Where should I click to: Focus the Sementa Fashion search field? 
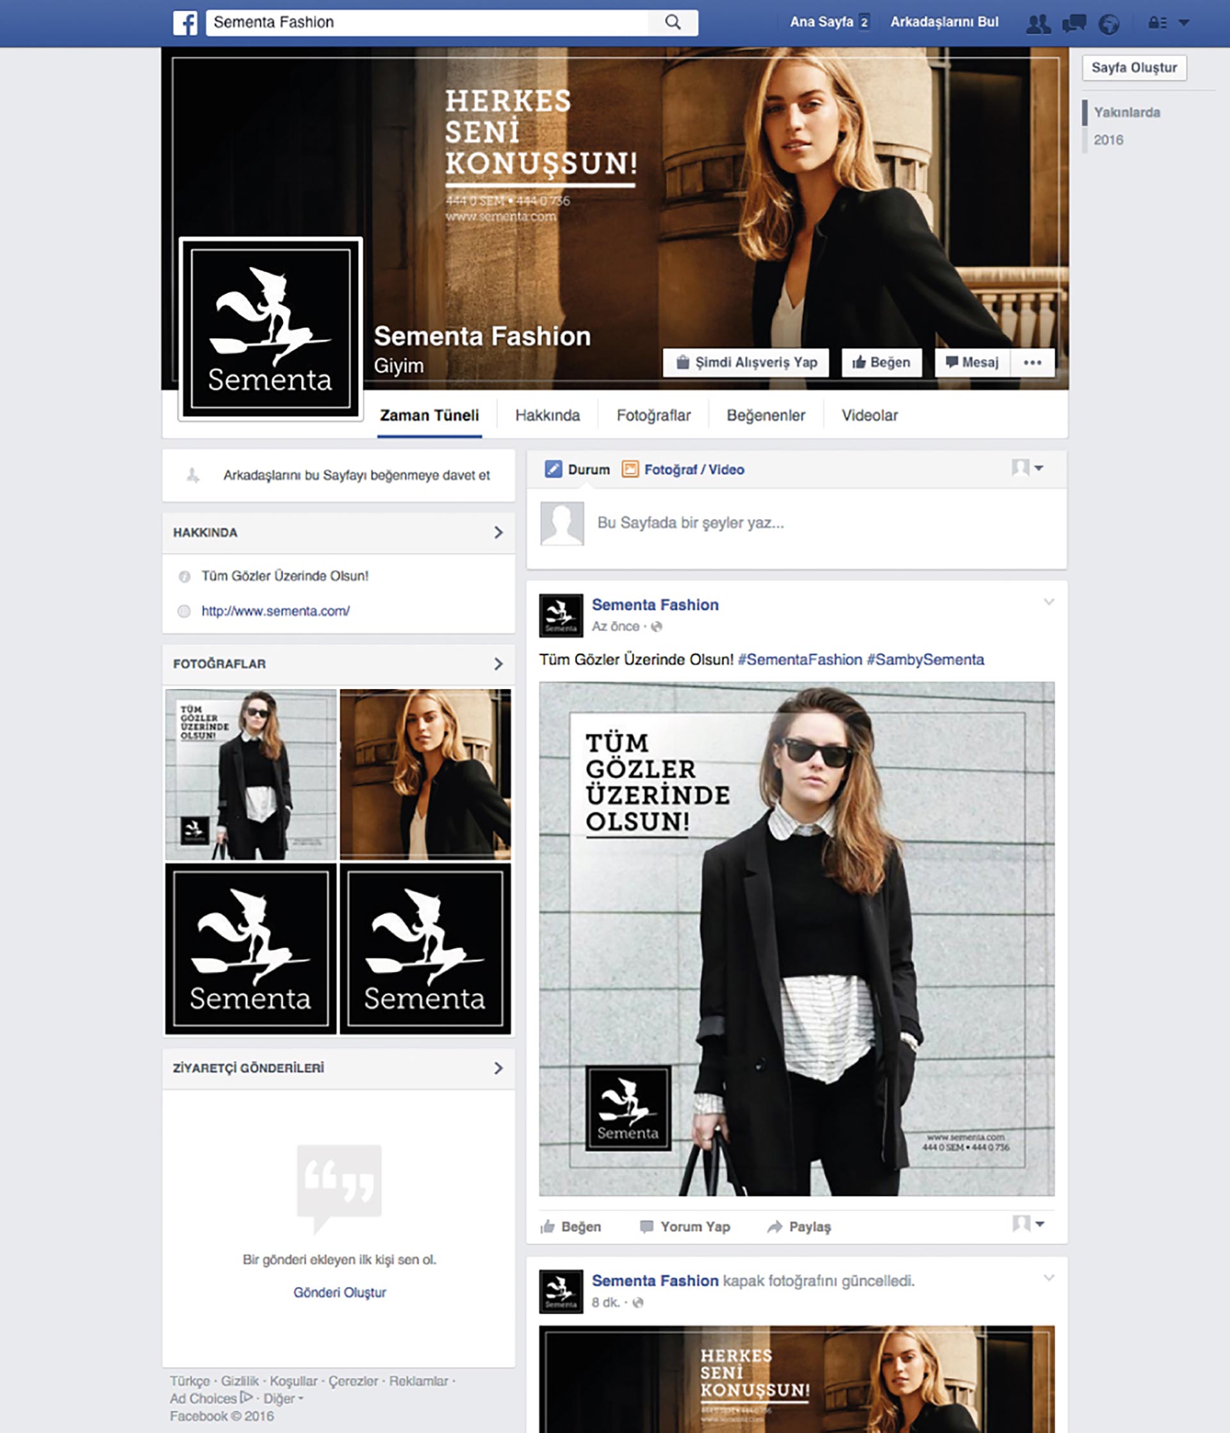(427, 22)
